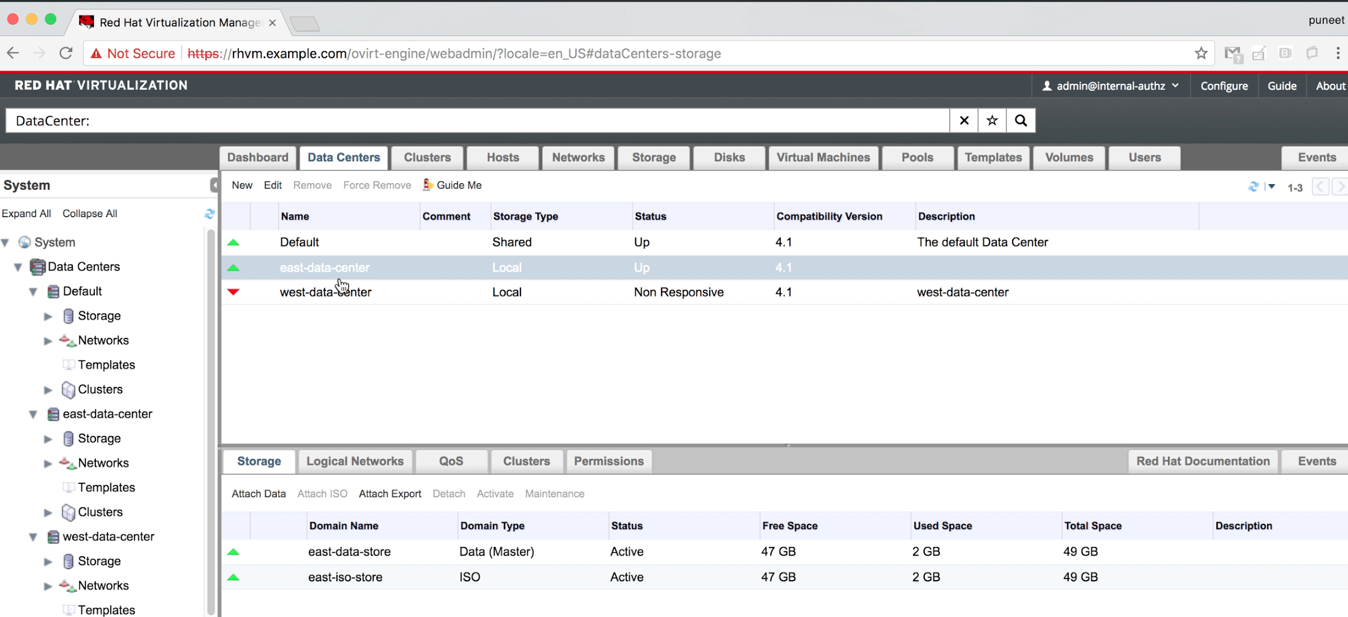Bookmark the page with the browser star icon
Screen dimensions: 1348x617
[1200, 53]
